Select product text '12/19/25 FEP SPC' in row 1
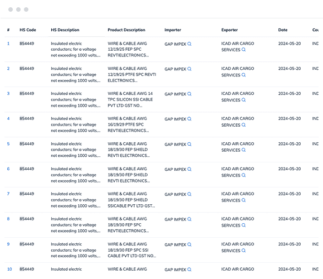Image resolution: width=323 pixels, height=279 pixels. click(125, 49)
